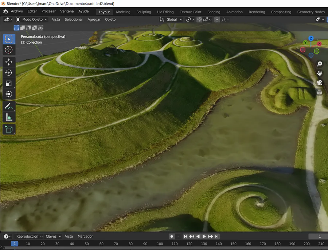This screenshot has height=250, width=328.
Task: Set selection mode to subtract selection
Action: click(29, 28)
